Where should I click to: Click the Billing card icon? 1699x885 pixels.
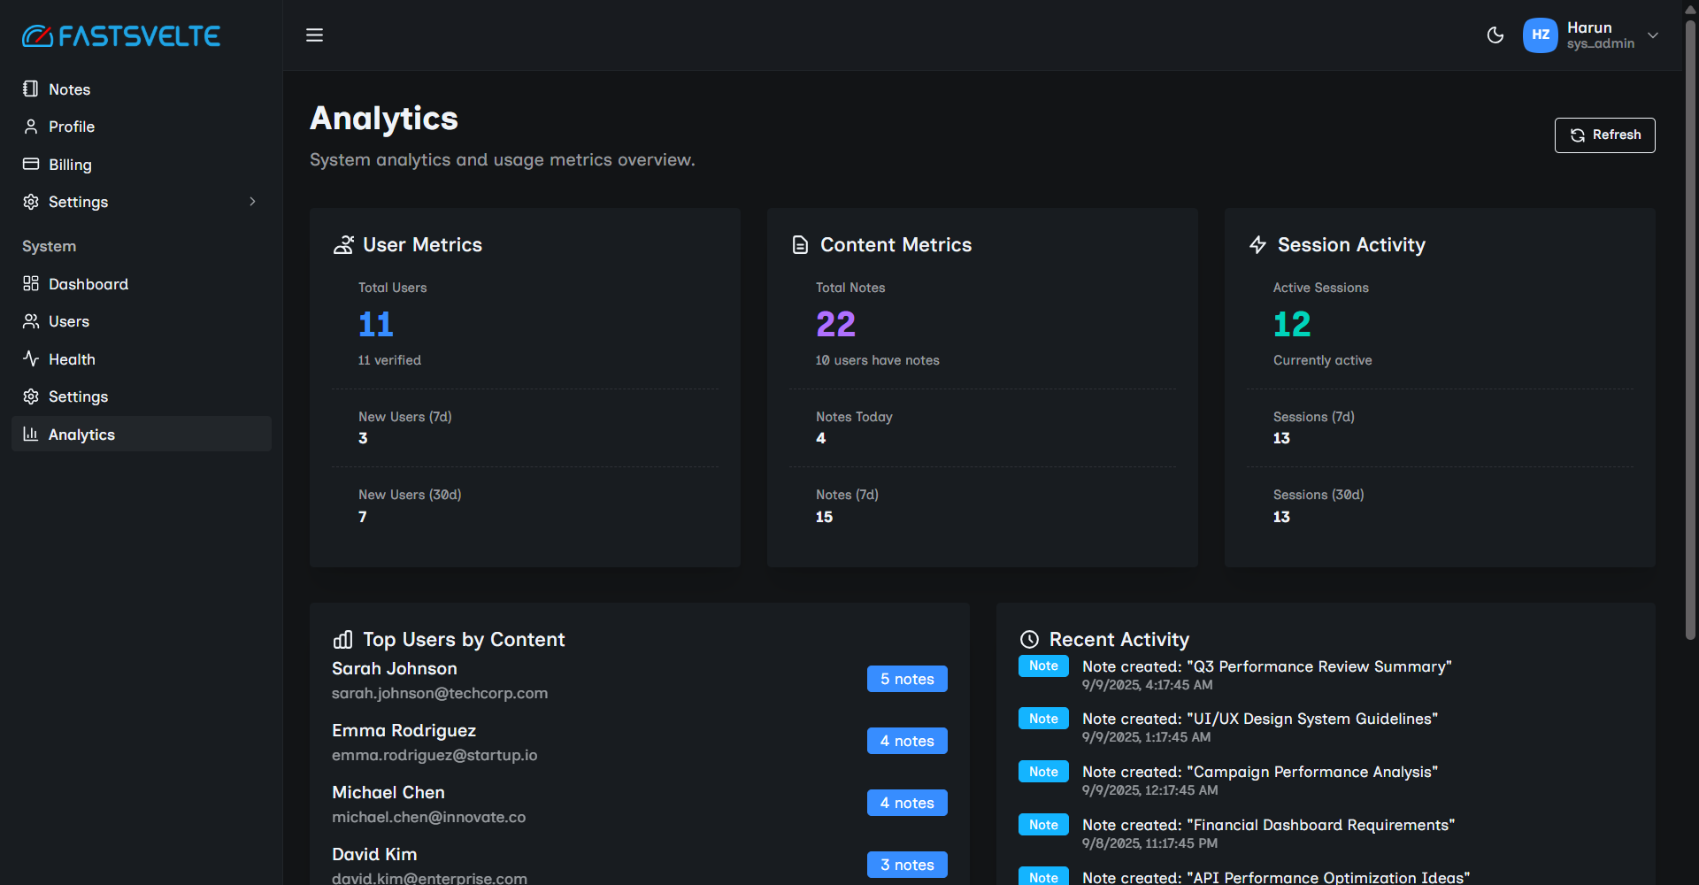[x=31, y=165]
